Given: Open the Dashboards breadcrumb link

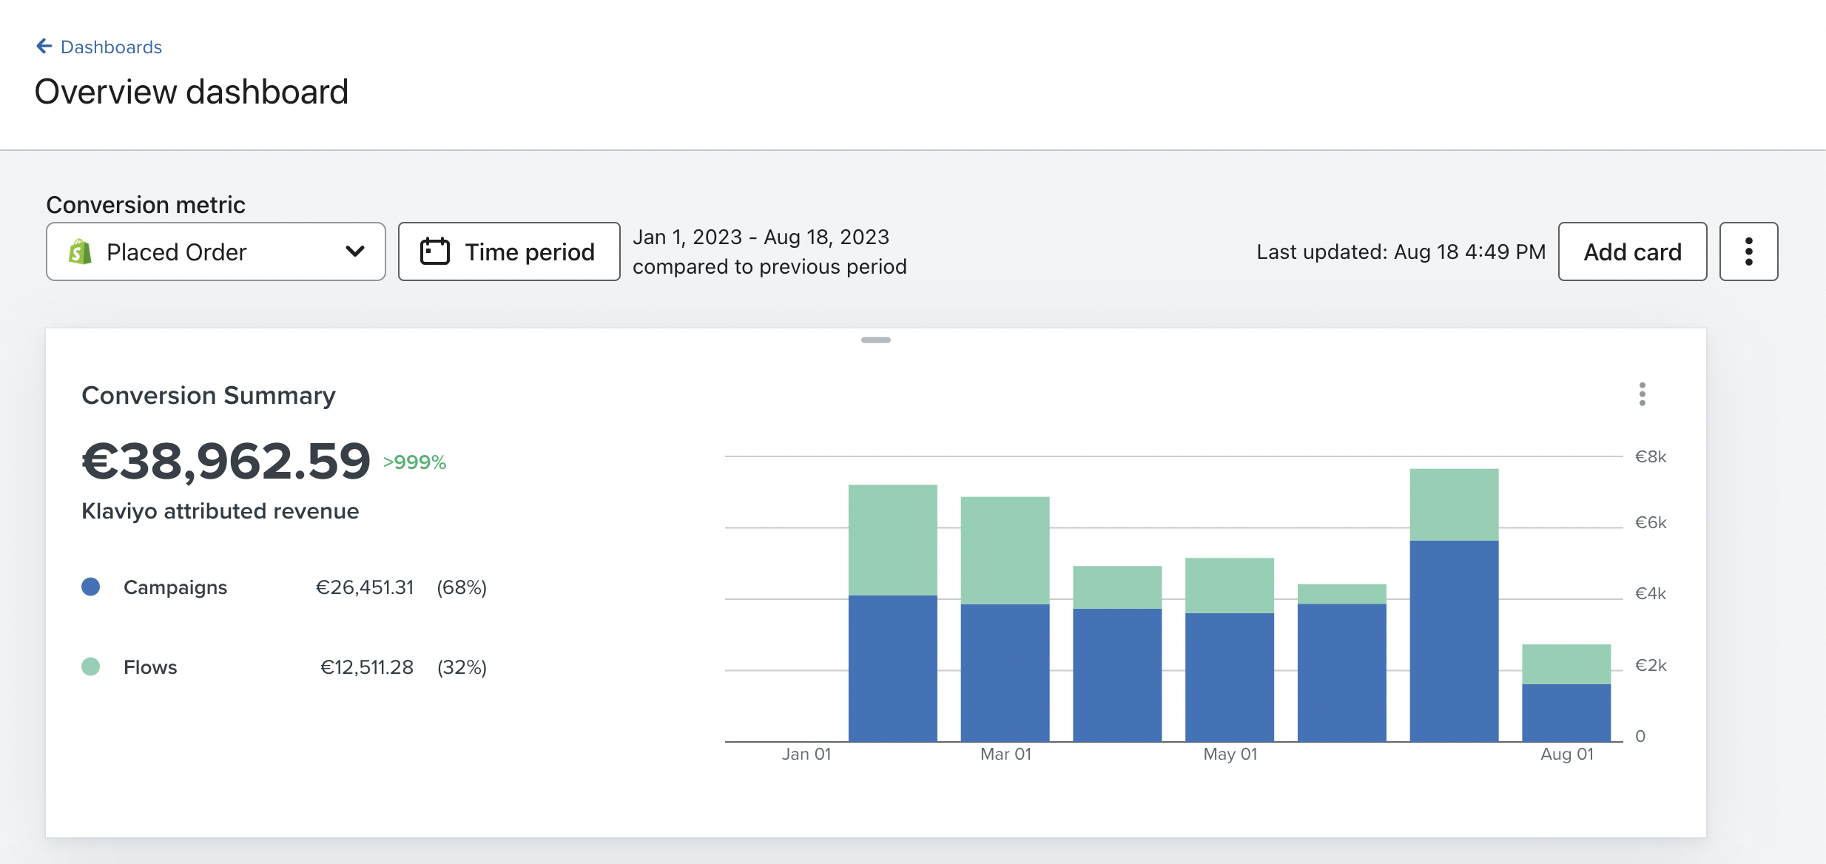Looking at the screenshot, I should point(111,47).
